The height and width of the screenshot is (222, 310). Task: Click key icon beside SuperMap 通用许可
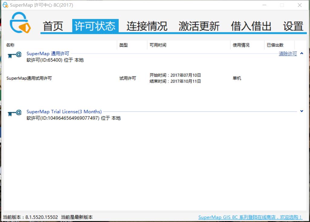15,55
